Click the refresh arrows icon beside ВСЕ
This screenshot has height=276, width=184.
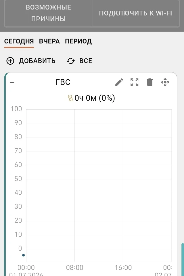pyautogui.click(x=71, y=61)
